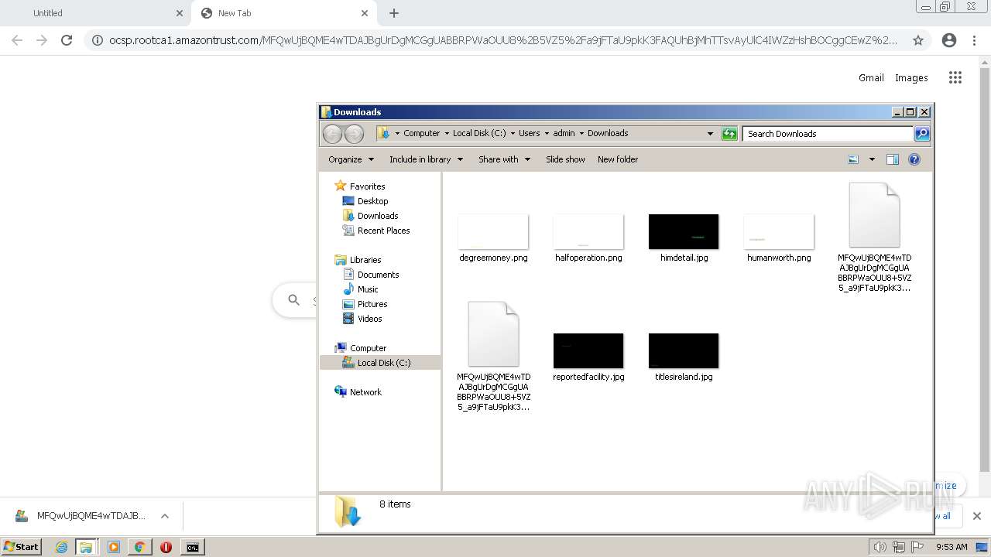Screen dimensions: 991x557
Task: Select Local Disk (C:) in navigation pane
Action: point(380,363)
